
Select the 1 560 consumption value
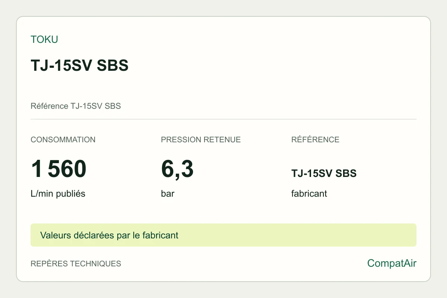pyautogui.click(x=58, y=169)
